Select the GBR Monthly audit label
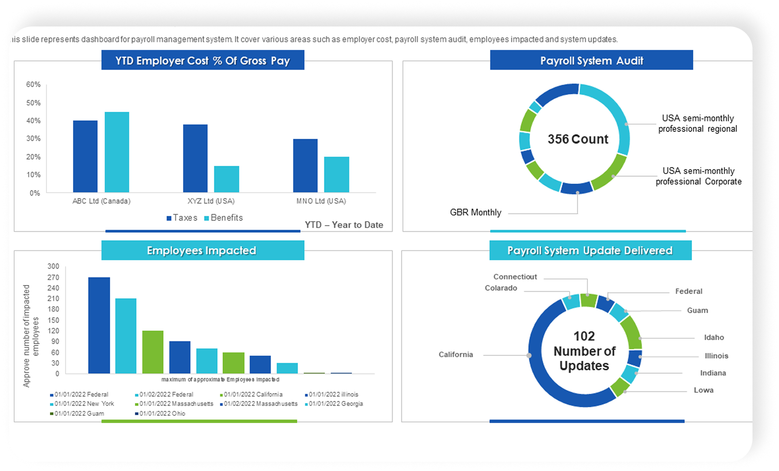779x471 pixels. (475, 212)
